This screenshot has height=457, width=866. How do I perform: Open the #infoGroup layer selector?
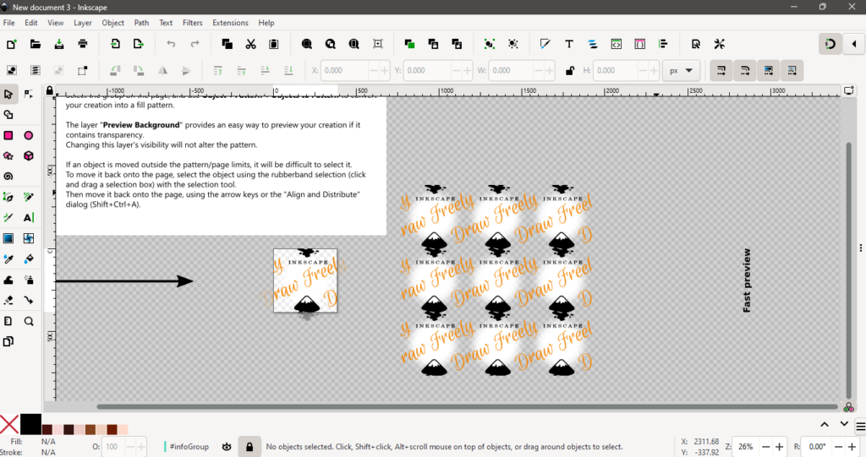tap(187, 447)
